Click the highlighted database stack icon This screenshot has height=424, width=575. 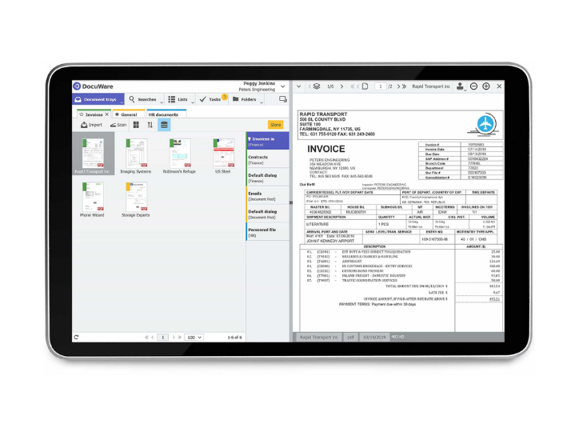tap(164, 125)
